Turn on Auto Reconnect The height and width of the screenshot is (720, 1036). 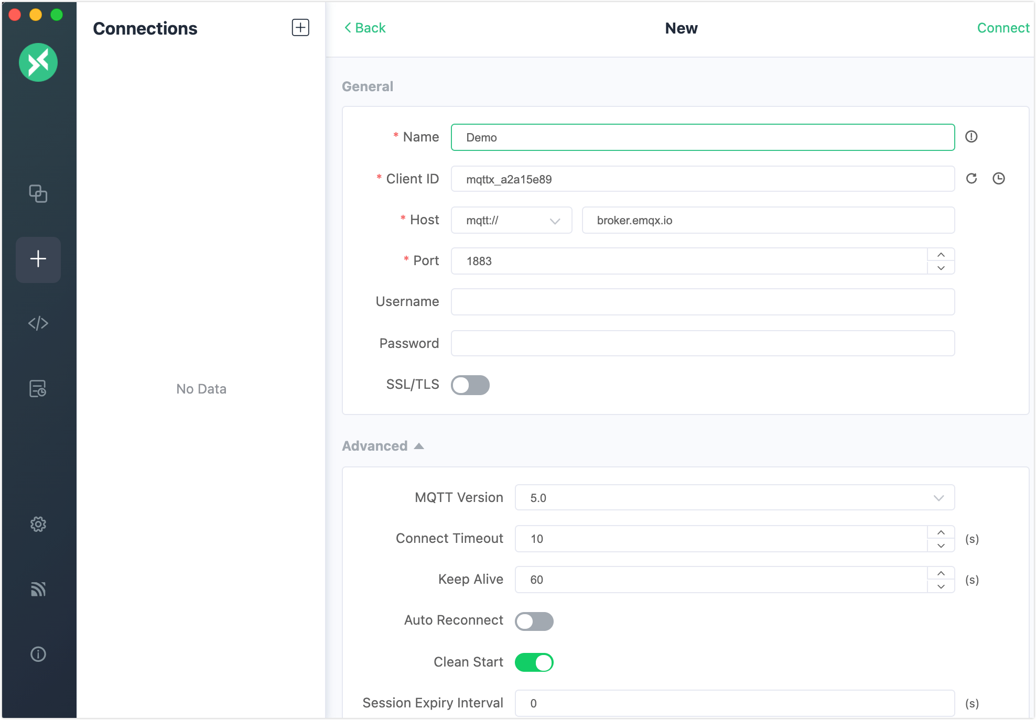point(534,621)
